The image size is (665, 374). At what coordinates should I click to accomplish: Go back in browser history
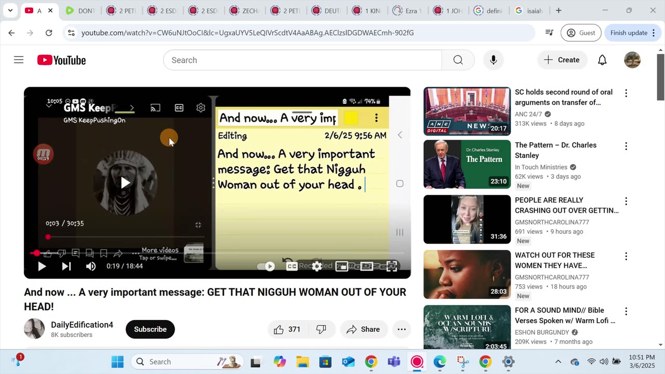point(11,33)
